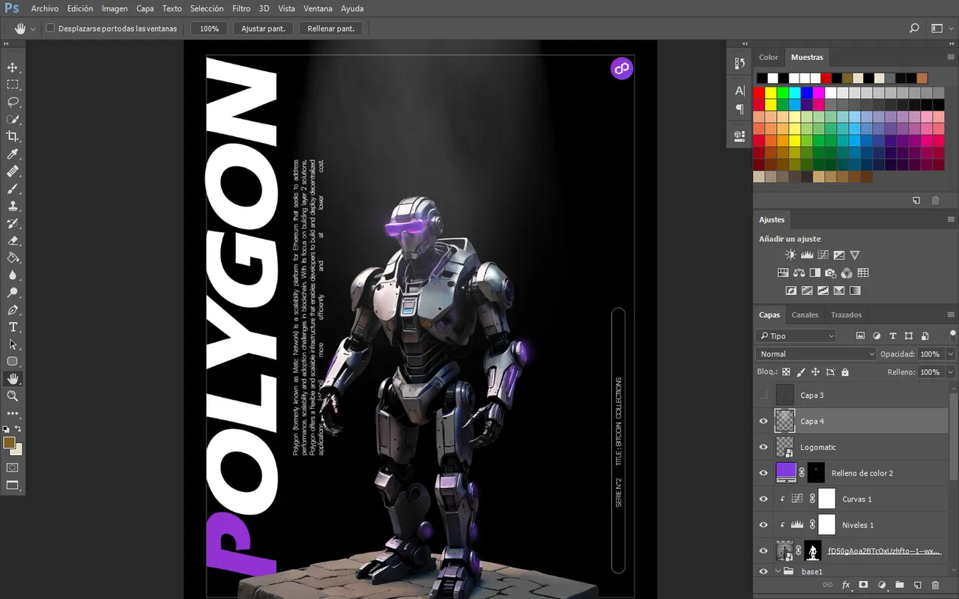Add a Color Balance adjustment
Viewport: 959px width, 599px height.
[x=799, y=273]
